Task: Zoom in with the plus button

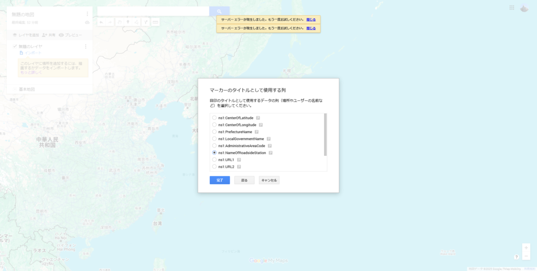Action: click(526, 248)
